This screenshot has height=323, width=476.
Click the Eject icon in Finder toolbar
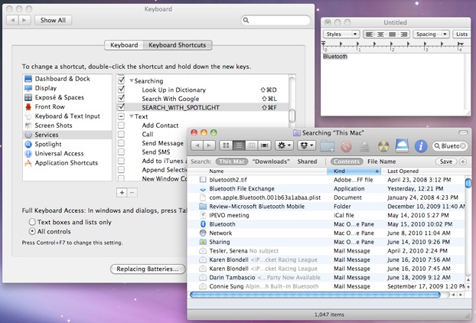pyautogui.click(x=364, y=146)
